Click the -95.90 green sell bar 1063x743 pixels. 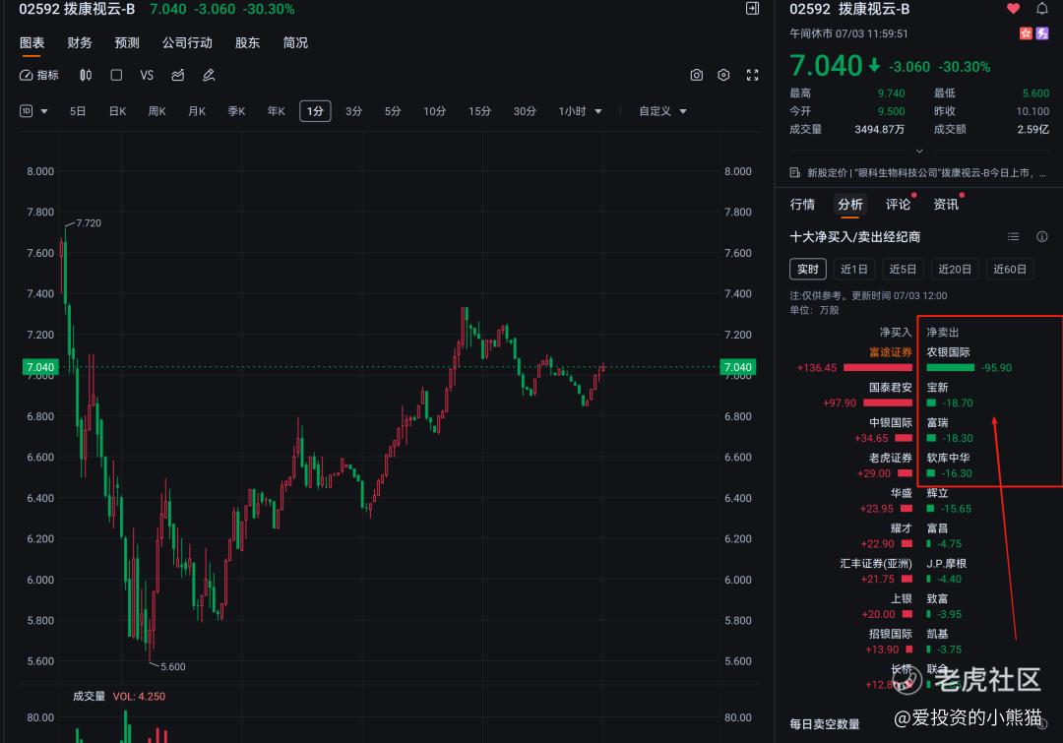[951, 367]
